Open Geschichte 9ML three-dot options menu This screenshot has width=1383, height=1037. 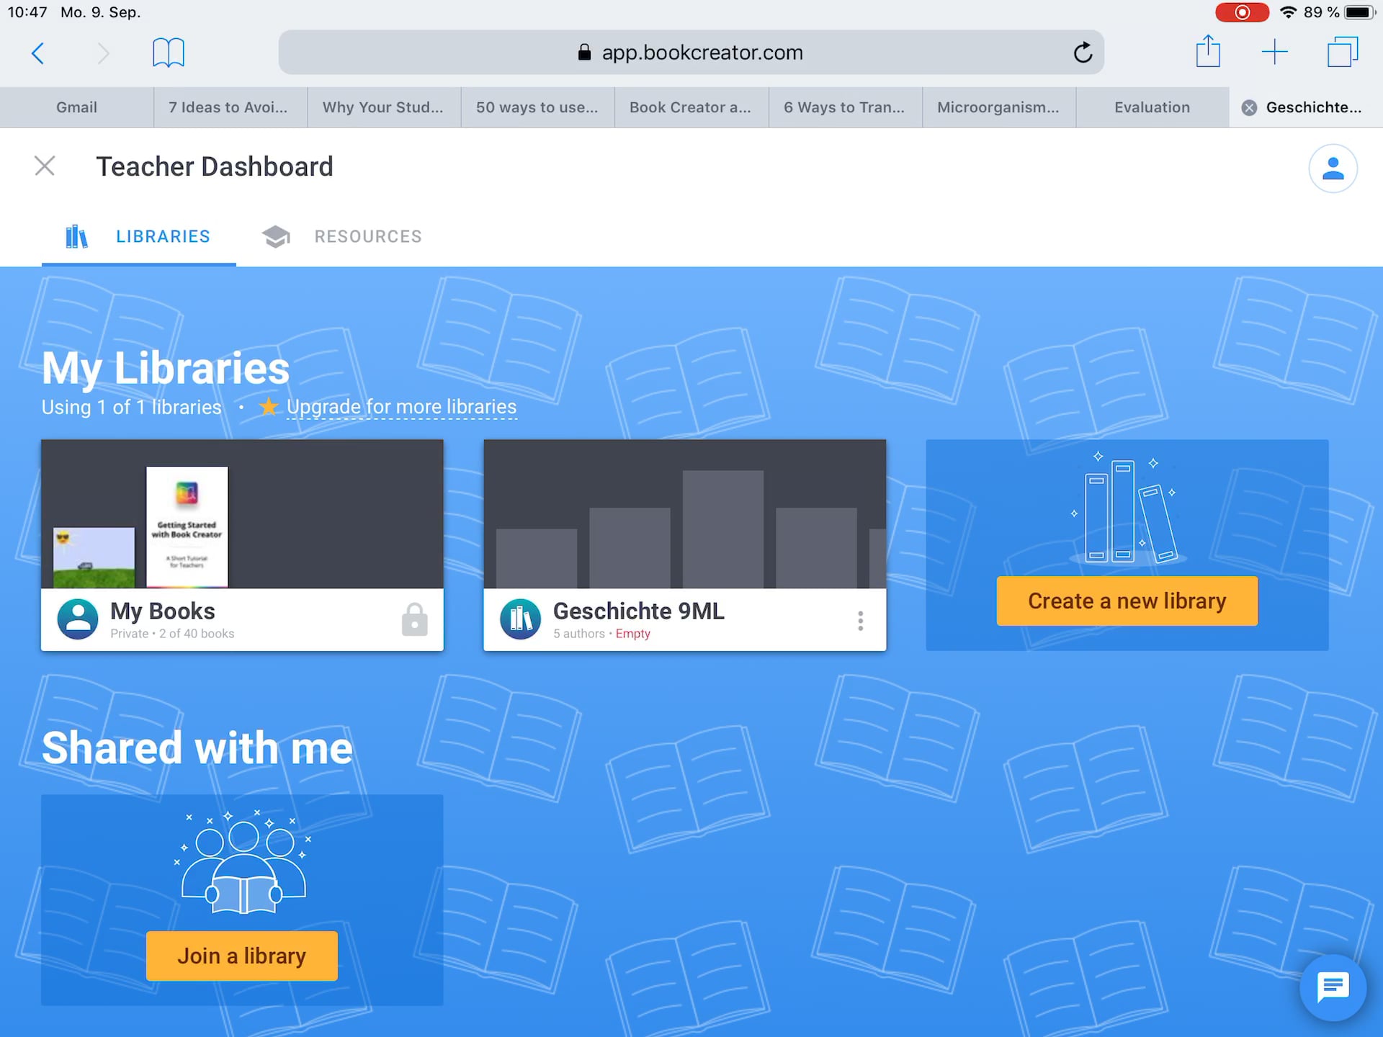[860, 621]
